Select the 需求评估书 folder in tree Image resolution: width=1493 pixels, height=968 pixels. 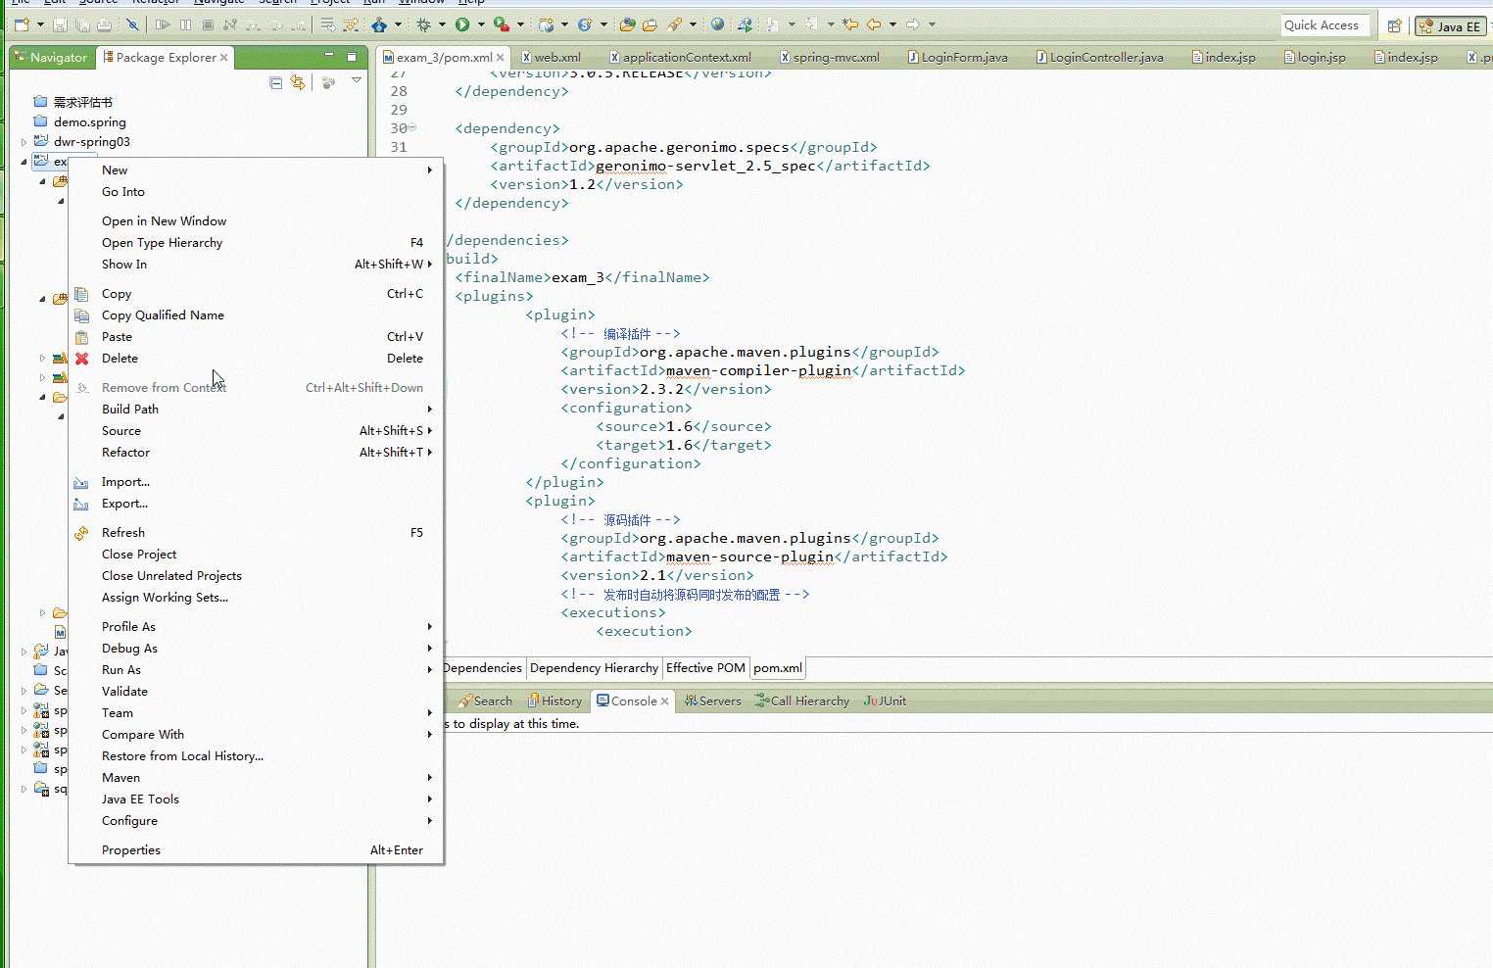pyautogui.click(x=72, y=102)
